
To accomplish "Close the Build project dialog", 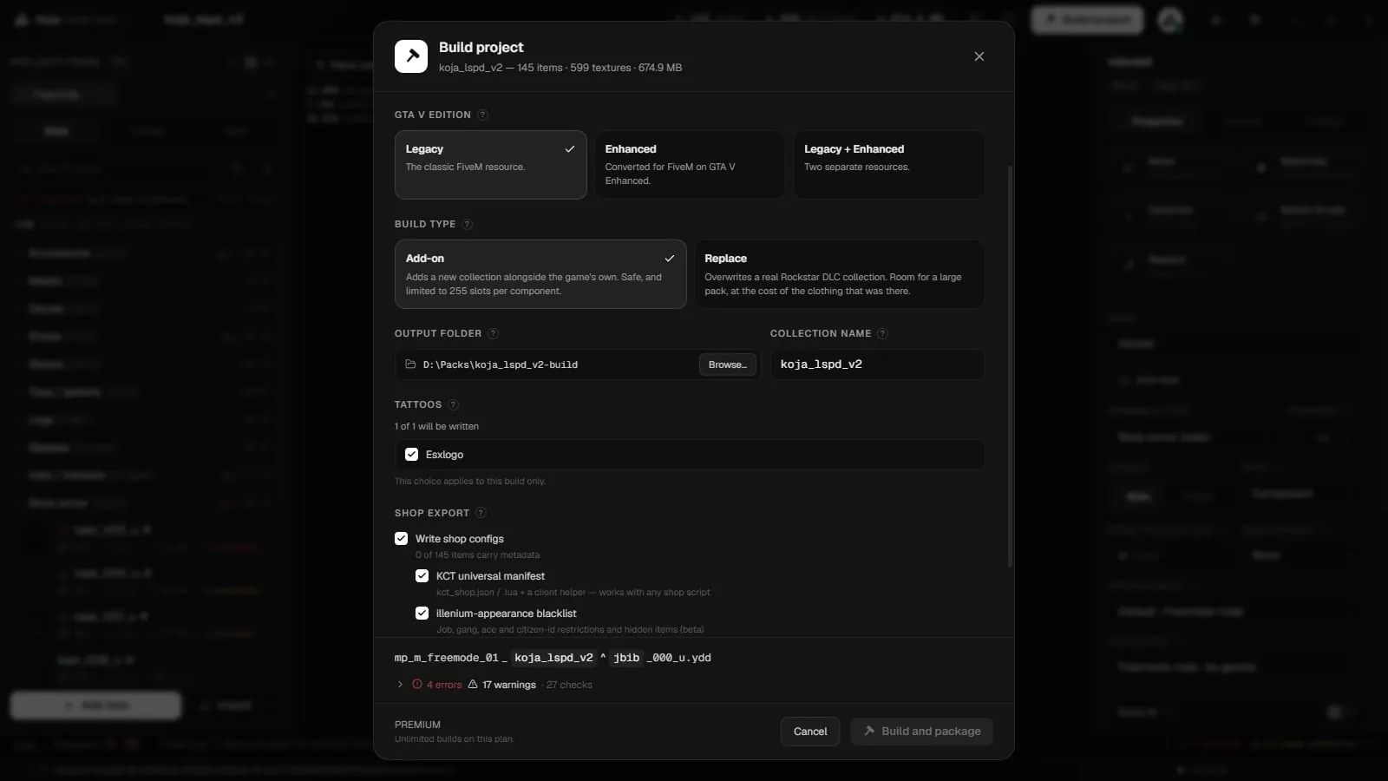I will pyautogui.click(x=979, y=56).
